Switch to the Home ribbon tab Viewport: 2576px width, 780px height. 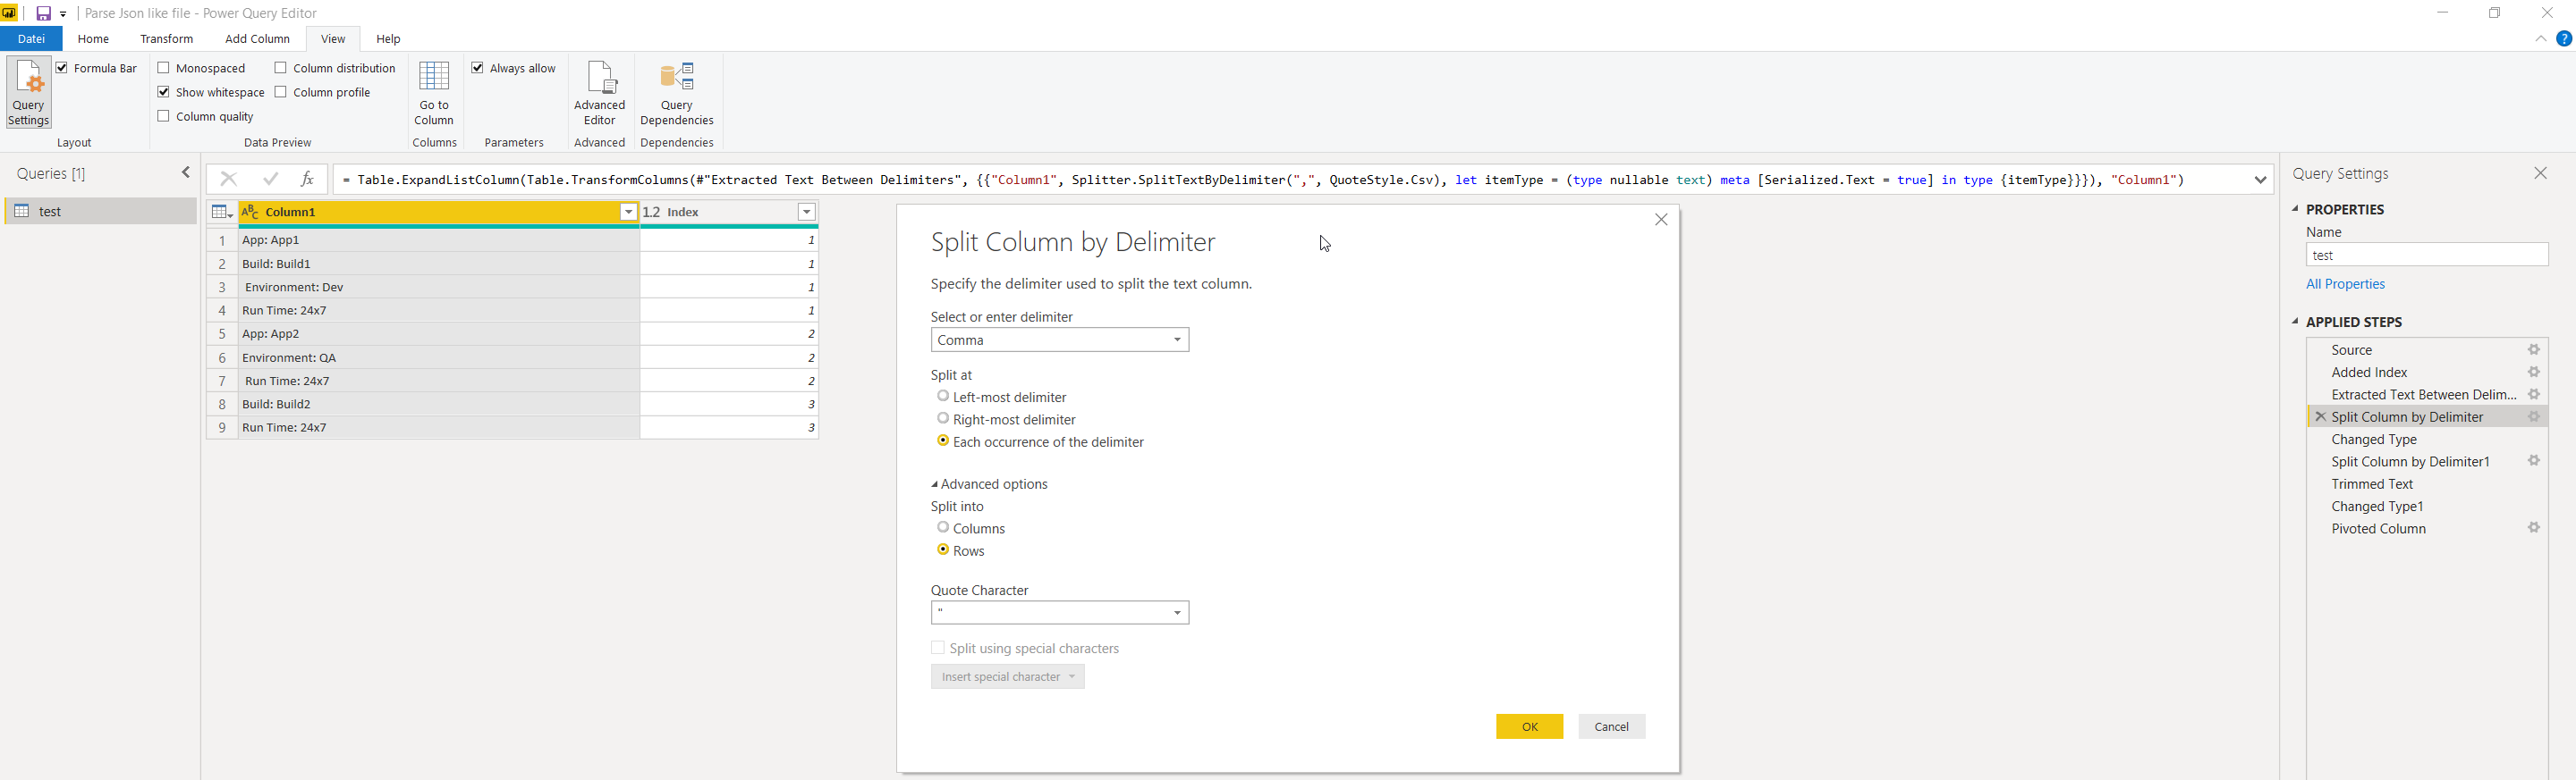(93, 39)
